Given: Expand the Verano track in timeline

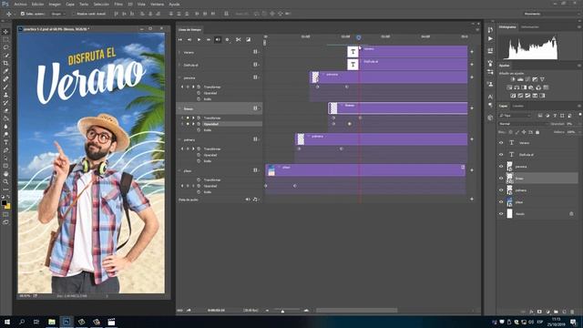Looking at the screenshot, I should coord(180,53).
